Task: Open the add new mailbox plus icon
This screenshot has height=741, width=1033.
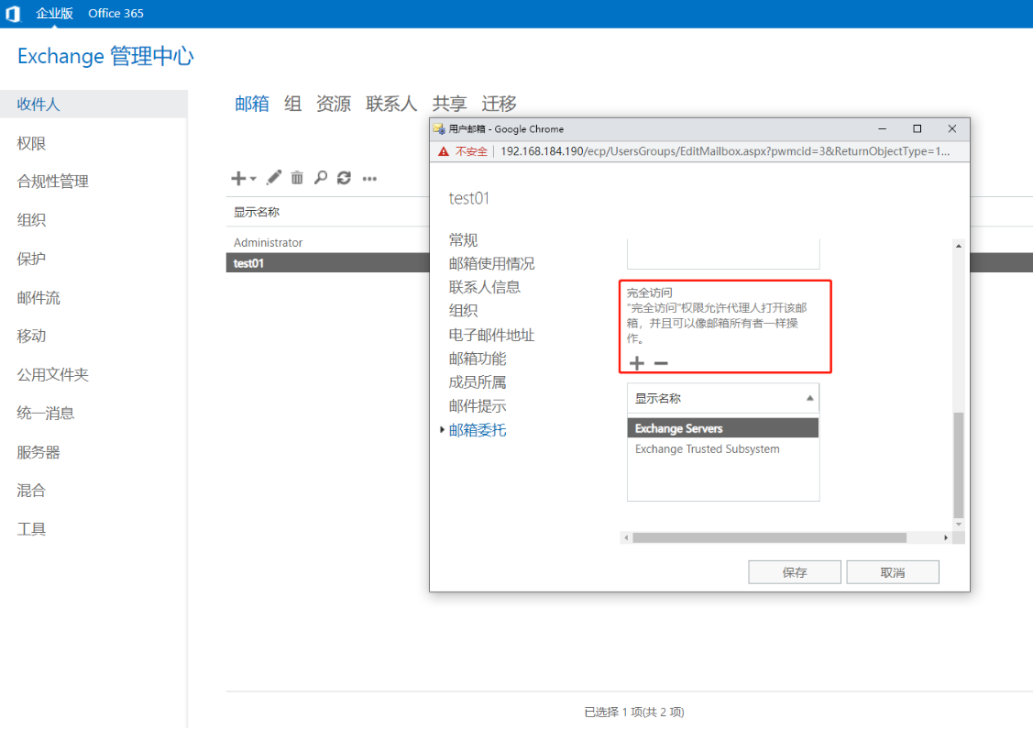Action: point(238,178)
